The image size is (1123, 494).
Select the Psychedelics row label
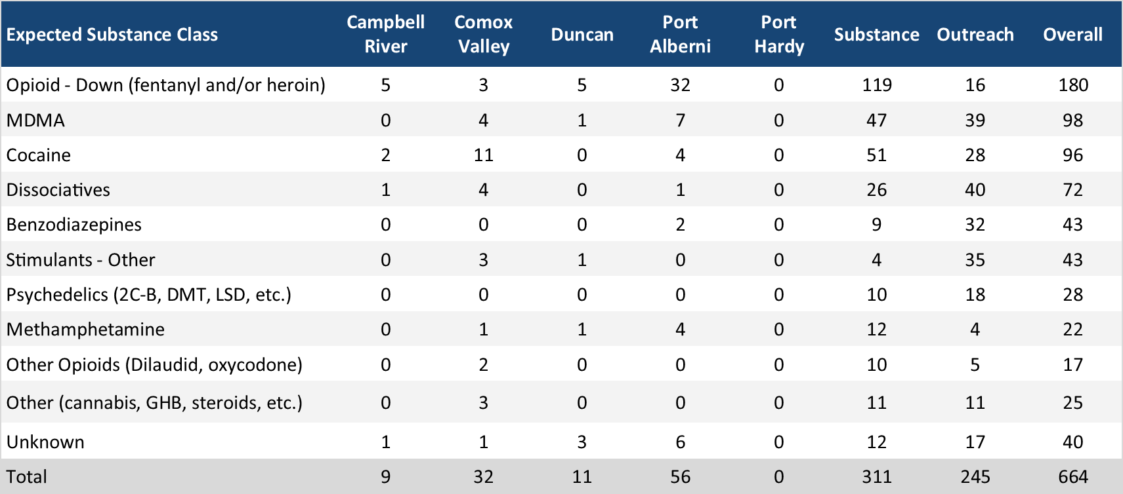coord(148,295)
